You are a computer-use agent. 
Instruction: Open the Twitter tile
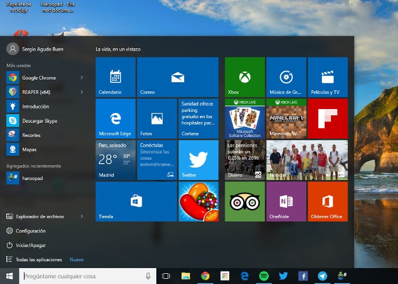pyautogui.click(x=198, y=160)
